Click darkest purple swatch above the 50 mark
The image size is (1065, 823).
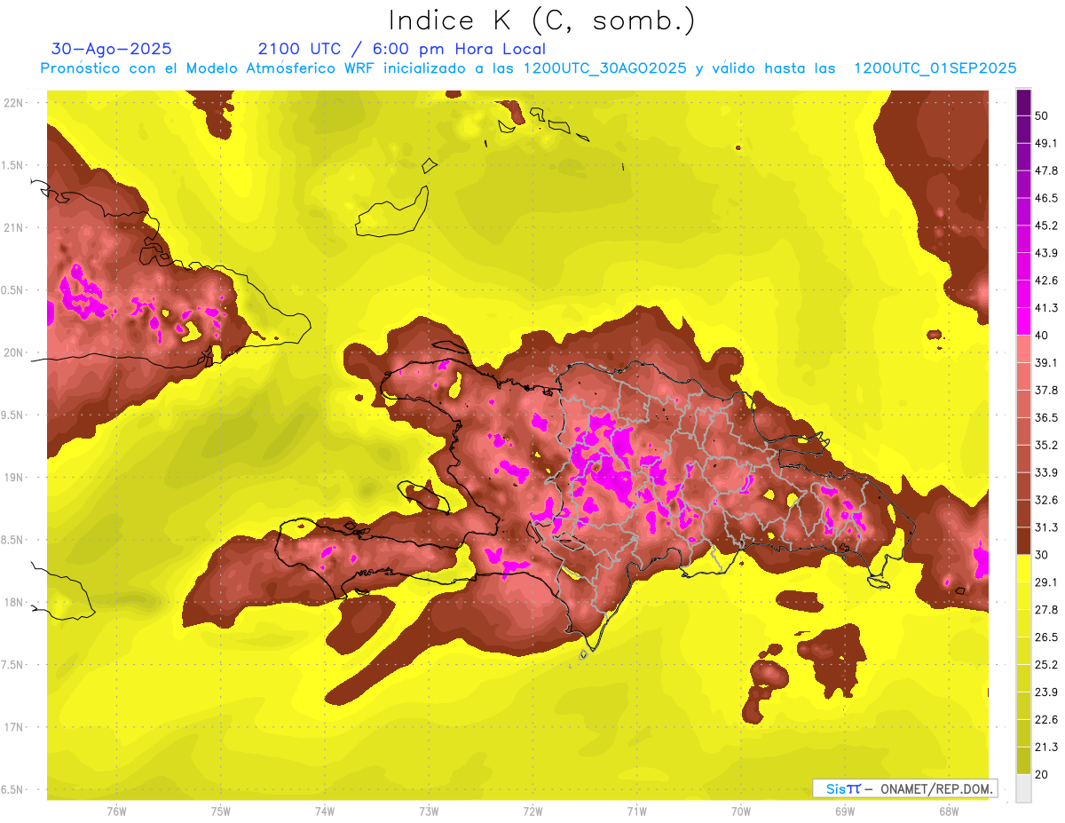pyautogui.click(x=1023, y=101)
